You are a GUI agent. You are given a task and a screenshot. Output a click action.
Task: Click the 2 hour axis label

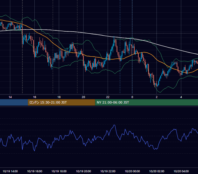tap(157, 97)
